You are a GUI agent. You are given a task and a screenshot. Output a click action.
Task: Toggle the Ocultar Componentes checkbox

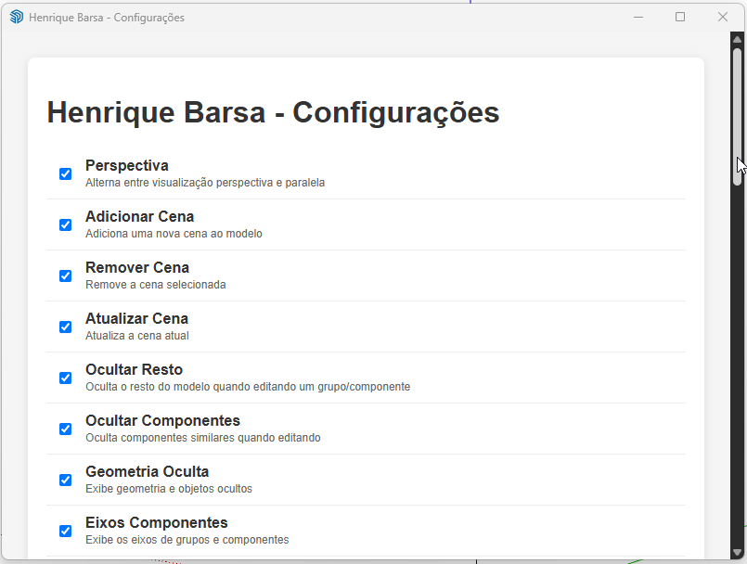(x=66, y=429)
